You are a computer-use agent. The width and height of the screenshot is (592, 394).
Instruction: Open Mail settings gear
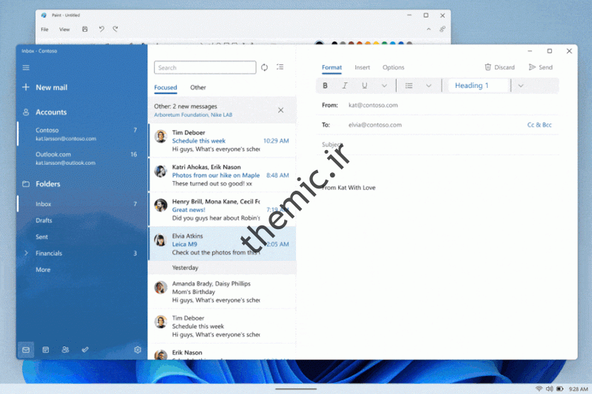(x=138, y=350)
